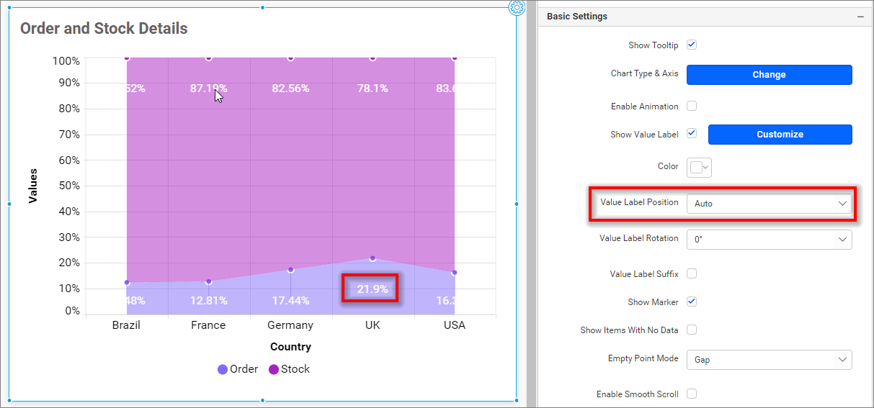Click the UK 21.9% value label
874x408 pixels.
click(x=372, y=289)
